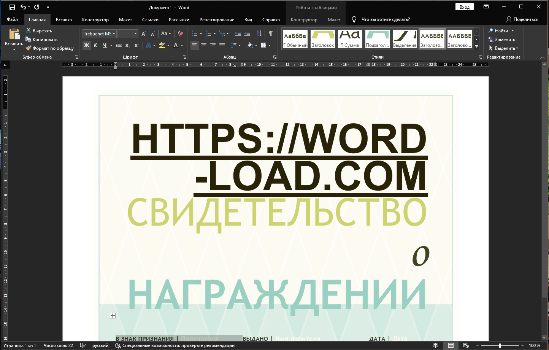
Task: Click the Sort A-Z icon
Action: point(259,33)
